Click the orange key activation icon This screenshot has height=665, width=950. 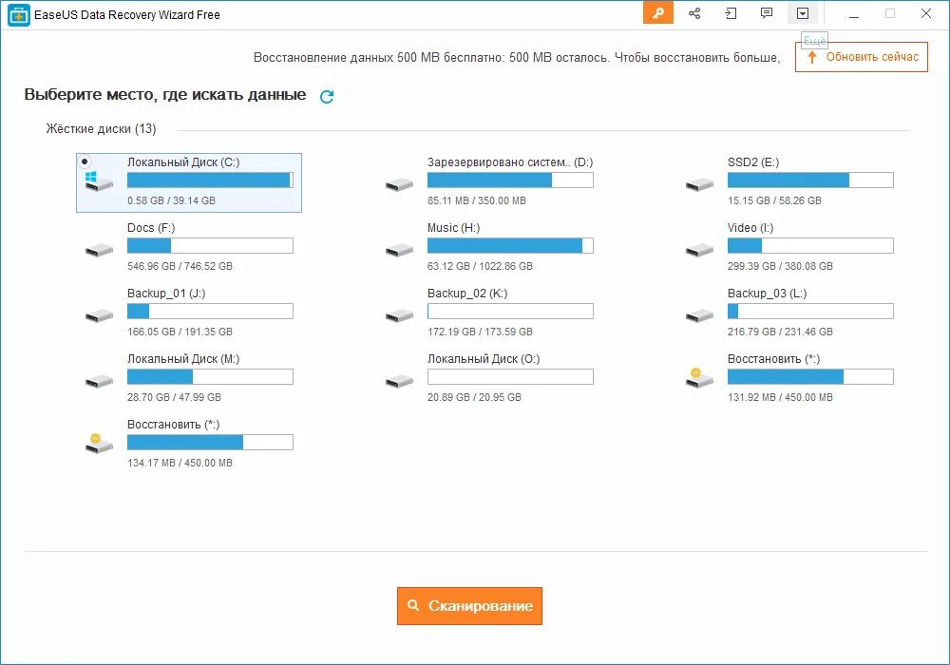coord(657,13)
